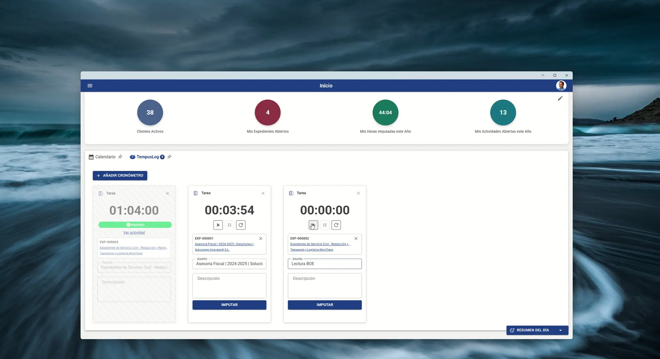660x359 pixels.
Task: Close the 00:03:54 timer card
Action: tap(263, 193)
